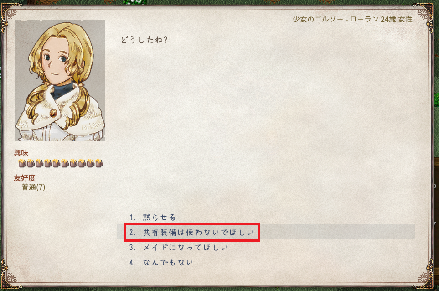Click the blonde character portrait

click(x=60, y=80)
